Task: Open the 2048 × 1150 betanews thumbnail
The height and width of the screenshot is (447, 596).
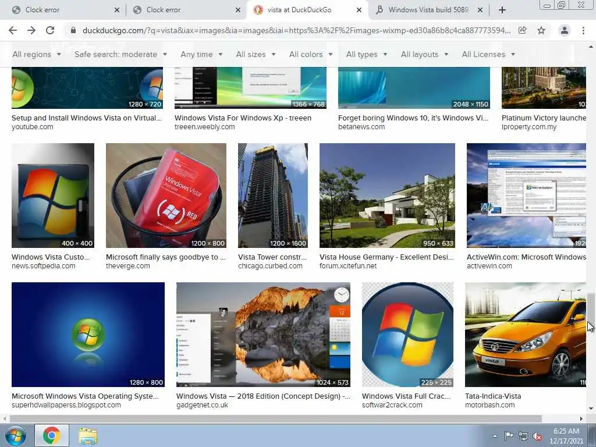Action: coord(414,88)
